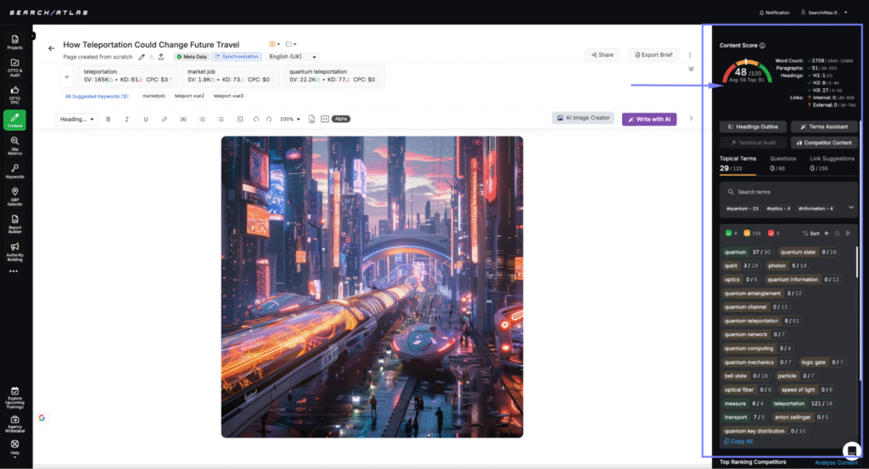The height and width of the screenshot is (469, 869).
Task: Open Notification in the top bar
Action: click(774, 12)
